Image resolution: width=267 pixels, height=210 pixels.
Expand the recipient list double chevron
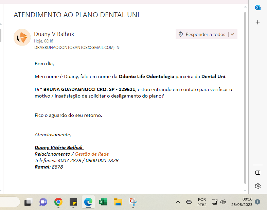(x=118, y=48)
